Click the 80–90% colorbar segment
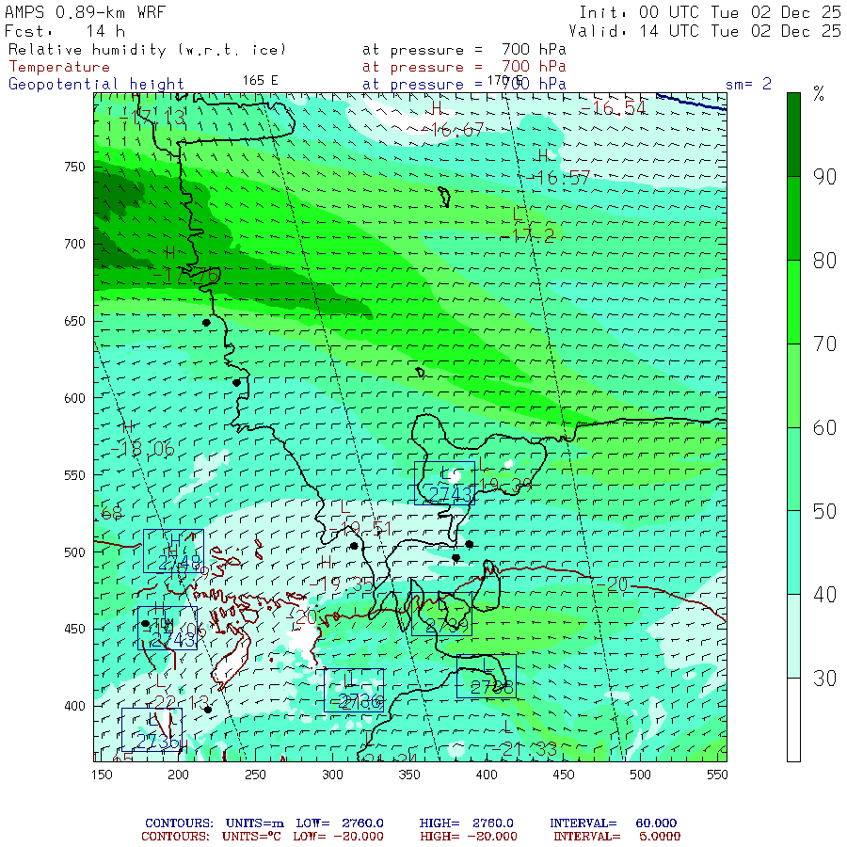The image size is (847, 847). 793,218
